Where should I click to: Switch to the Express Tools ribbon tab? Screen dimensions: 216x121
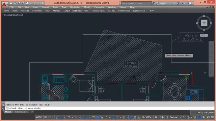coord(139,11)
